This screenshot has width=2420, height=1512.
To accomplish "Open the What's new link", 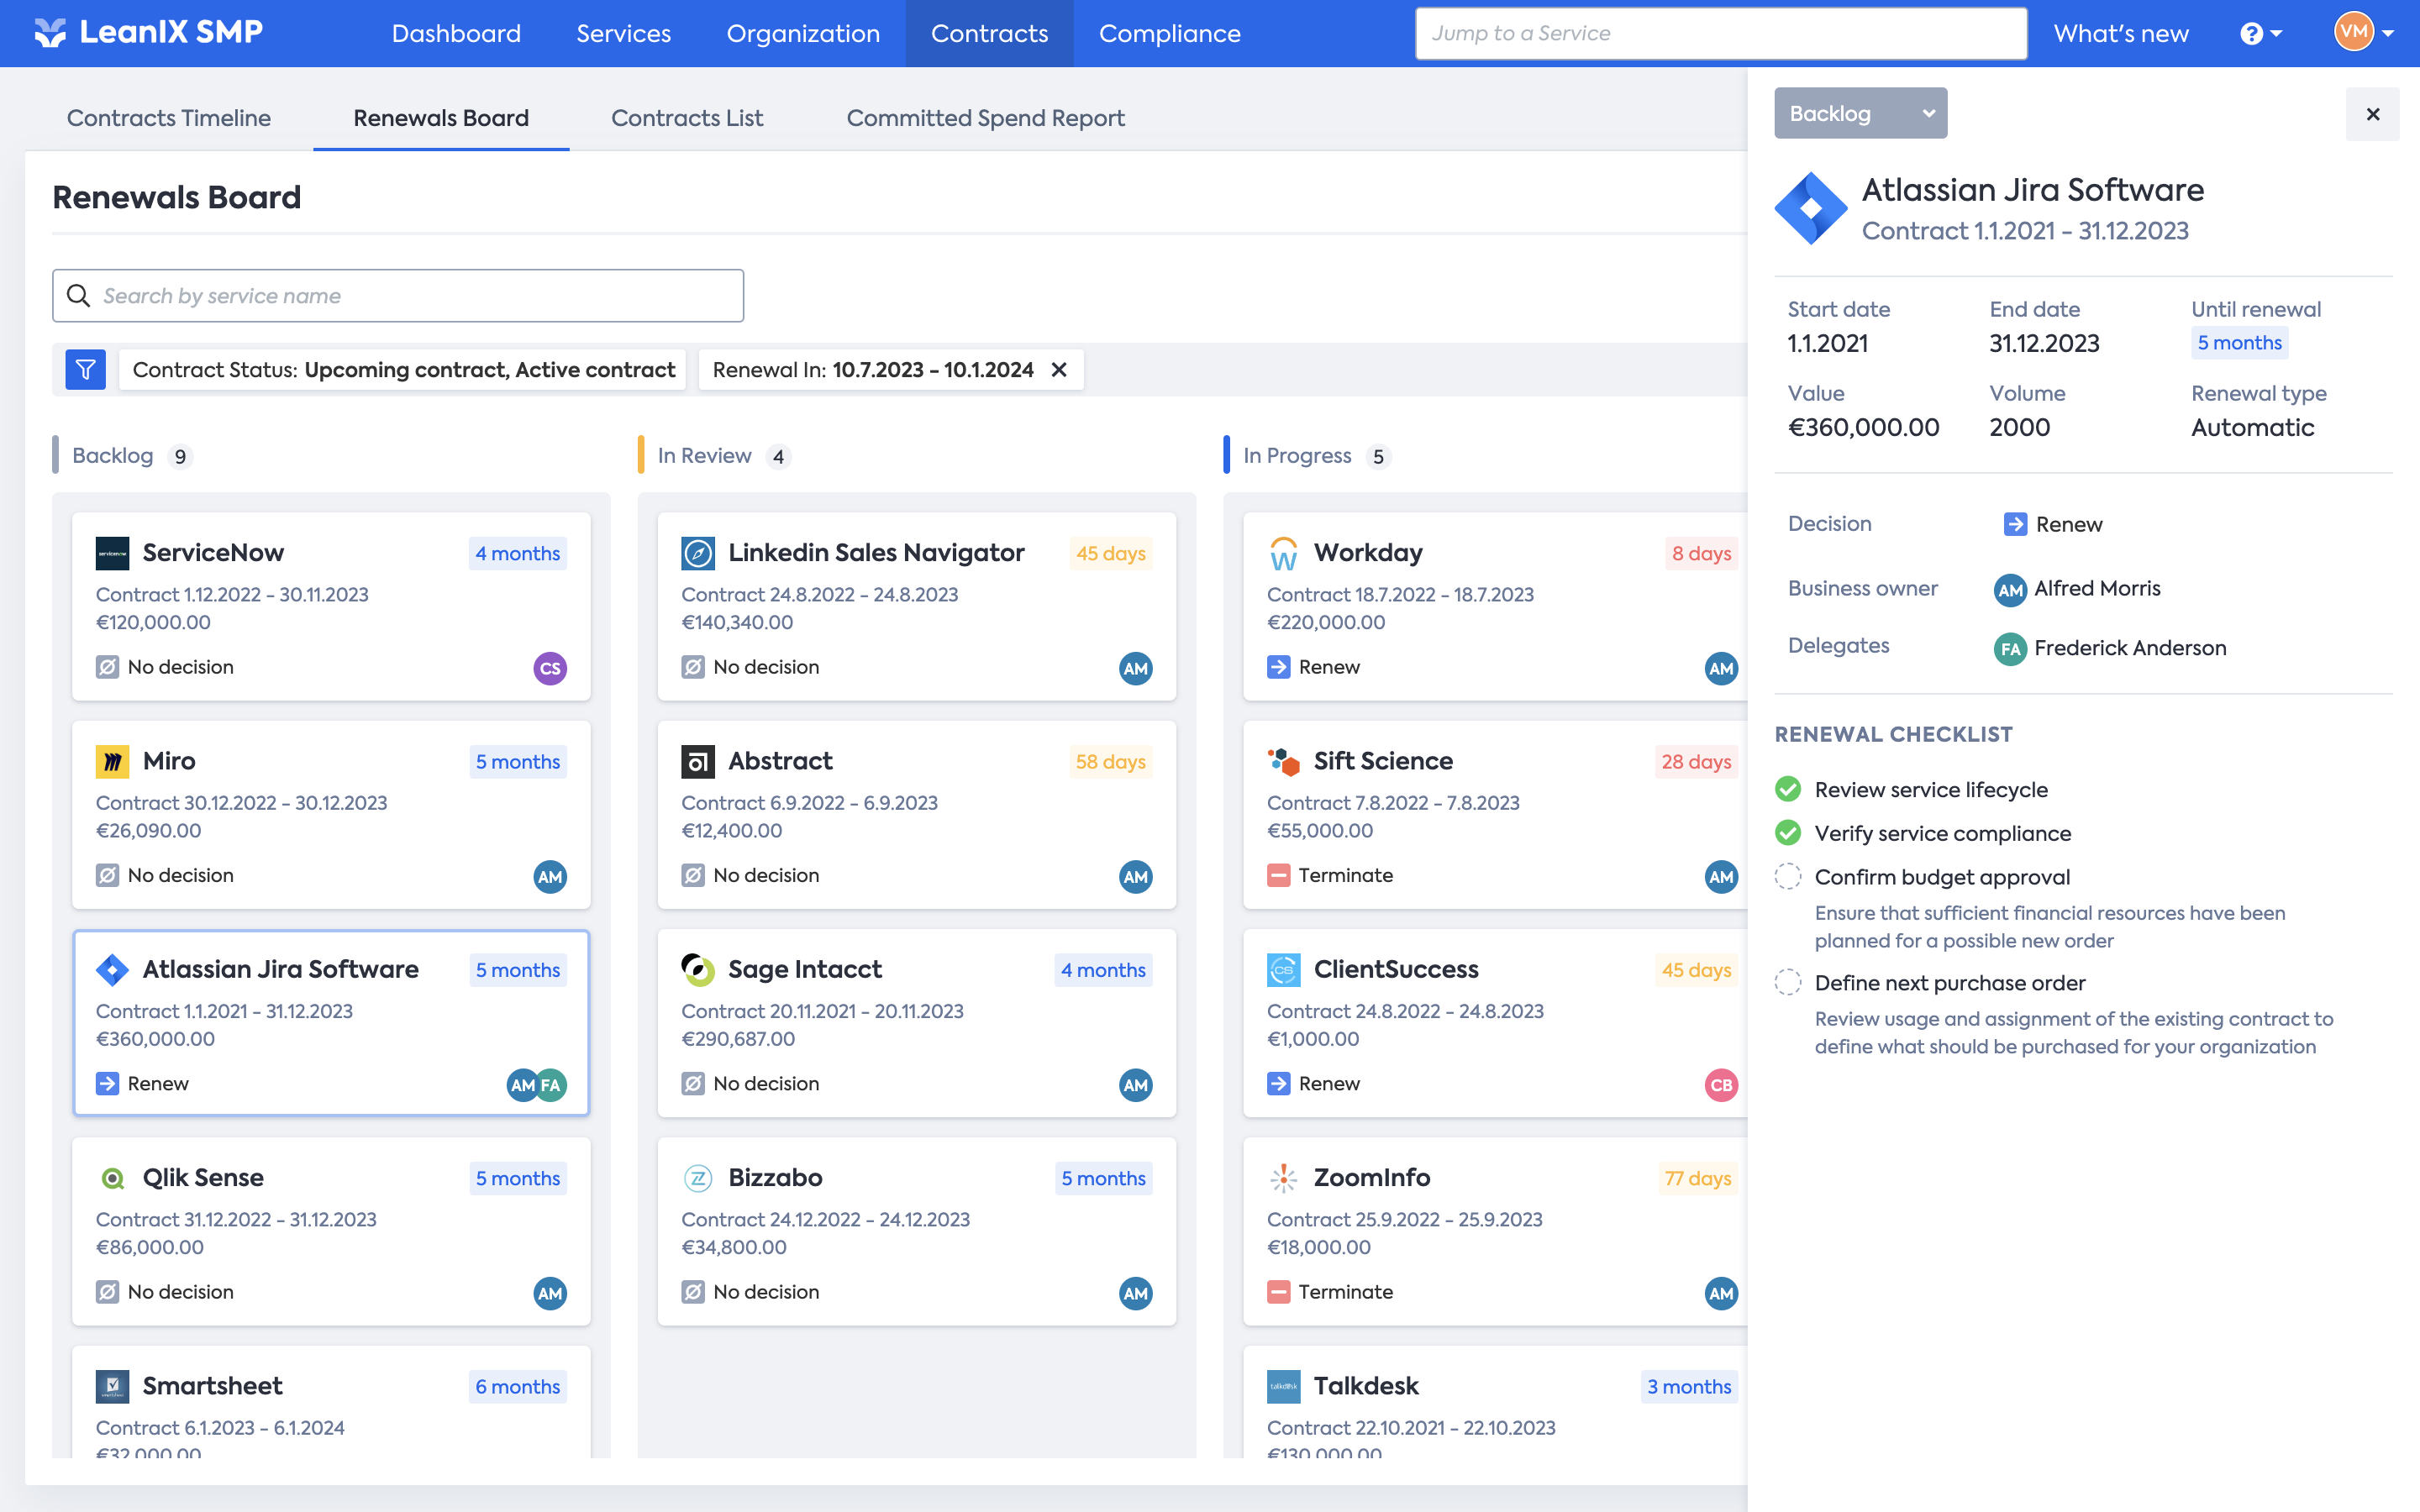I will (2121, 33).
